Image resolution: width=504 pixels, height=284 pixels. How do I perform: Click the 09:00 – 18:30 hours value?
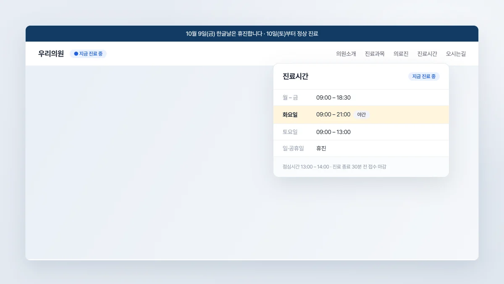tap(333, 97)
